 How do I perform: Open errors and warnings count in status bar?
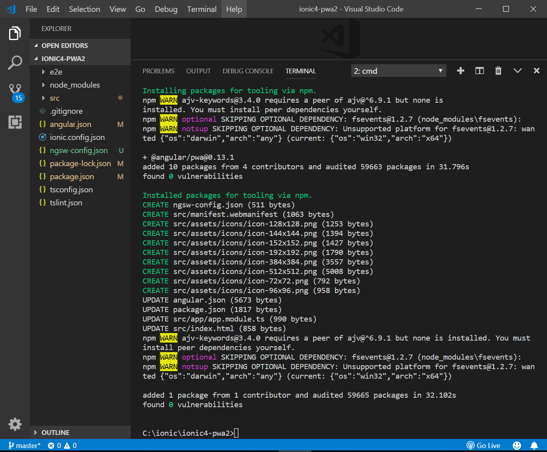(62, 446)
